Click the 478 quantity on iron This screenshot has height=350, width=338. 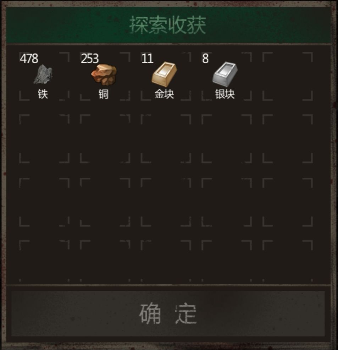click(29, 59)
